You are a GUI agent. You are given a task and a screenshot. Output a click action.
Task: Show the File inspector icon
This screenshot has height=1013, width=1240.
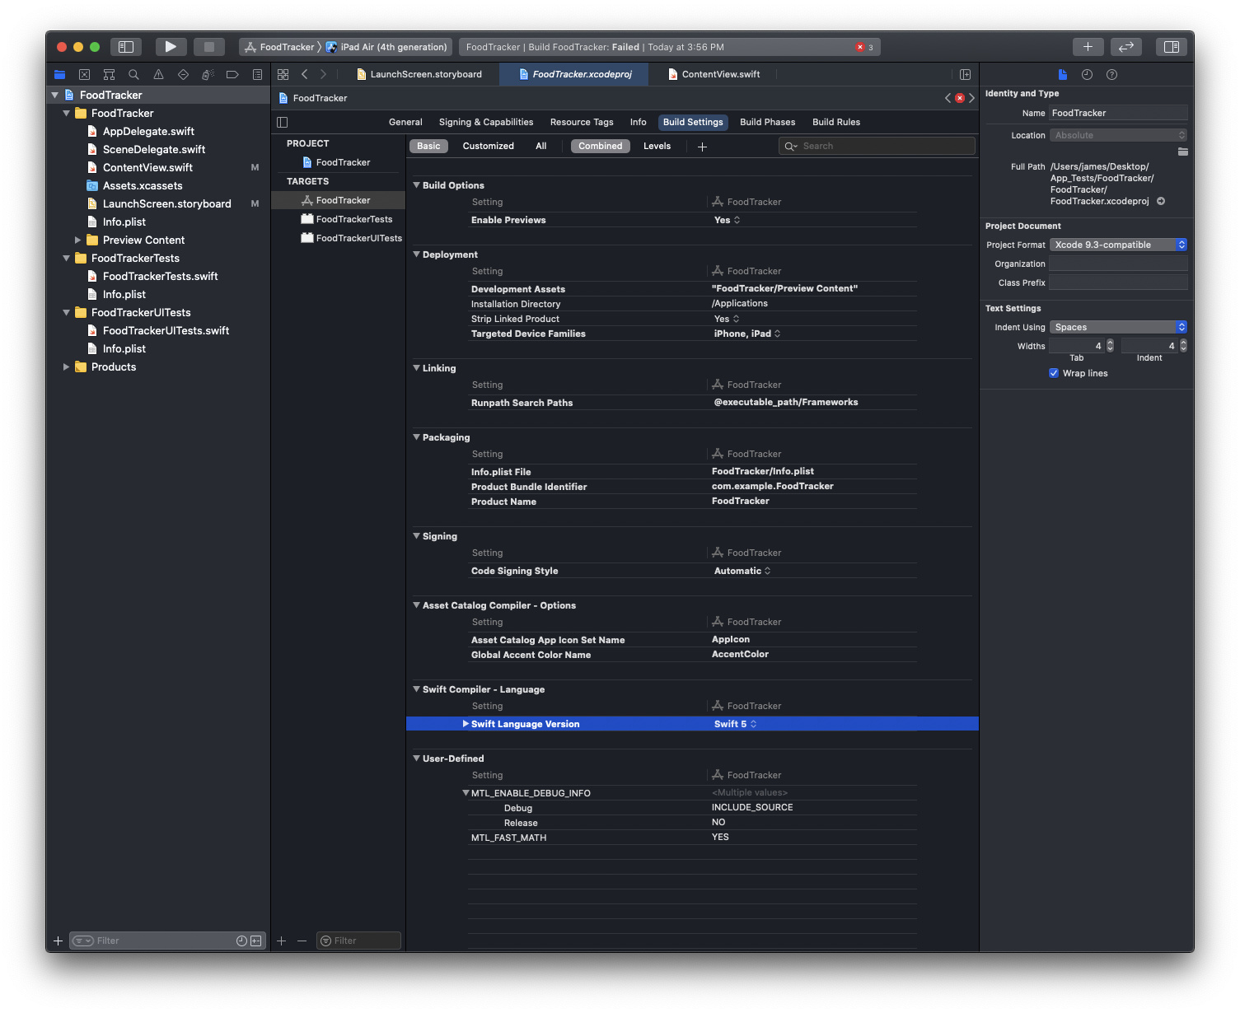[1063, 74]
